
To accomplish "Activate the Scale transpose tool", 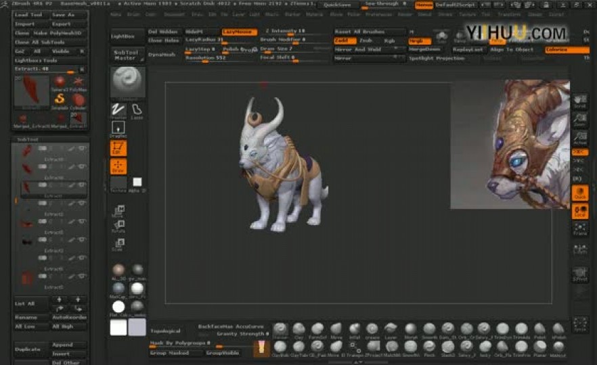I will tap(118, 244).
